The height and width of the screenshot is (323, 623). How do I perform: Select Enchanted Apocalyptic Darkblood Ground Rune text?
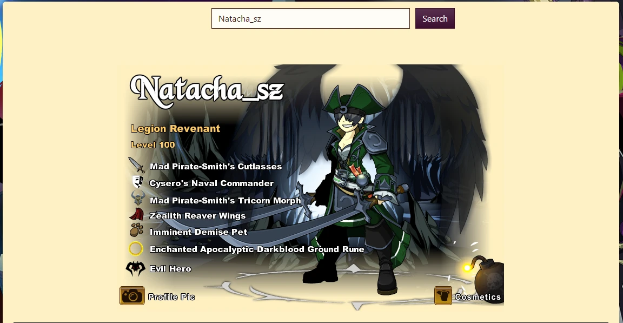point(257,249)
